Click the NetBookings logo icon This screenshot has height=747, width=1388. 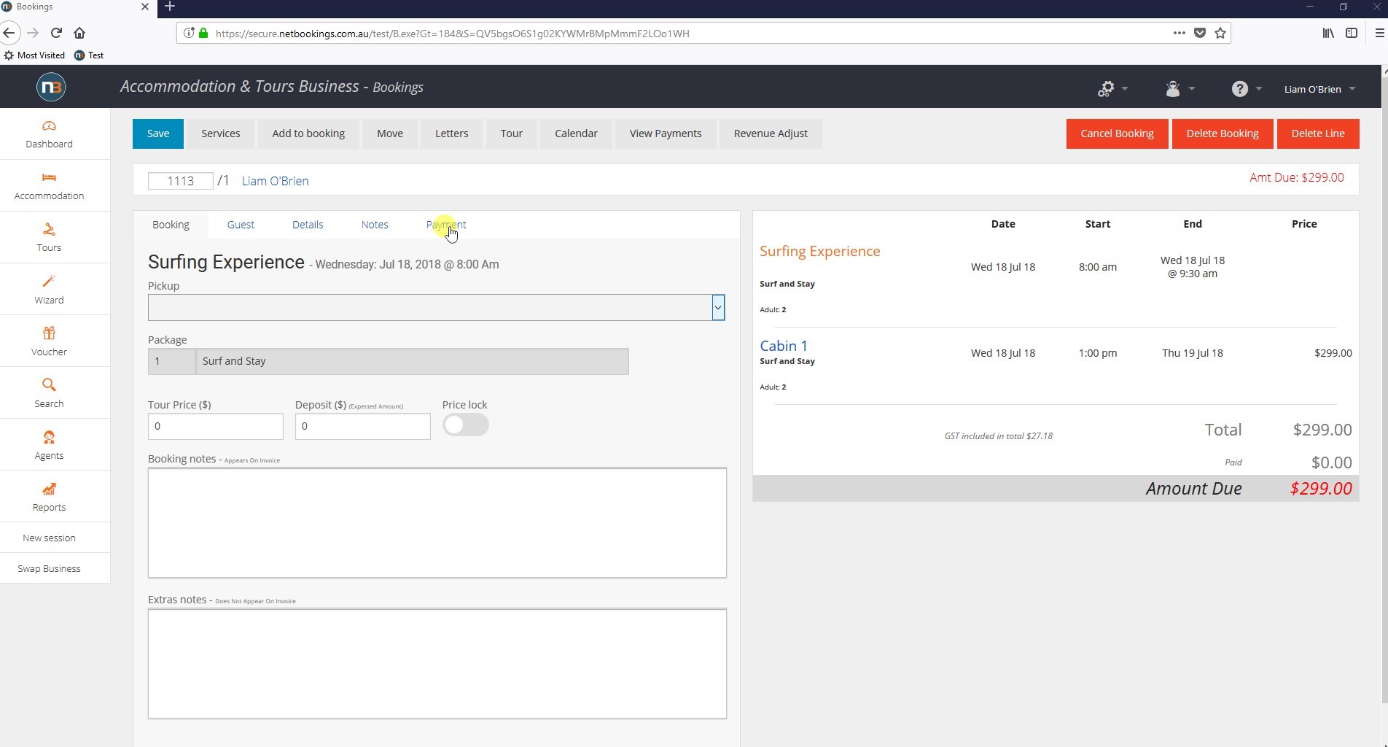tap(51, 88)
